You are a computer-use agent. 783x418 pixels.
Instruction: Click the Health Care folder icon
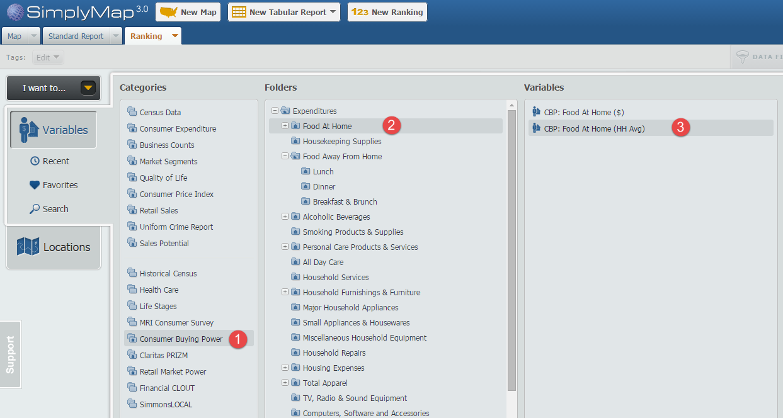132,290
